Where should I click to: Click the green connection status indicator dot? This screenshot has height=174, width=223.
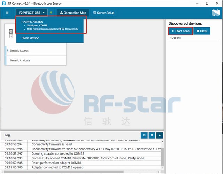pyautogui.click(x=51, y=13)
